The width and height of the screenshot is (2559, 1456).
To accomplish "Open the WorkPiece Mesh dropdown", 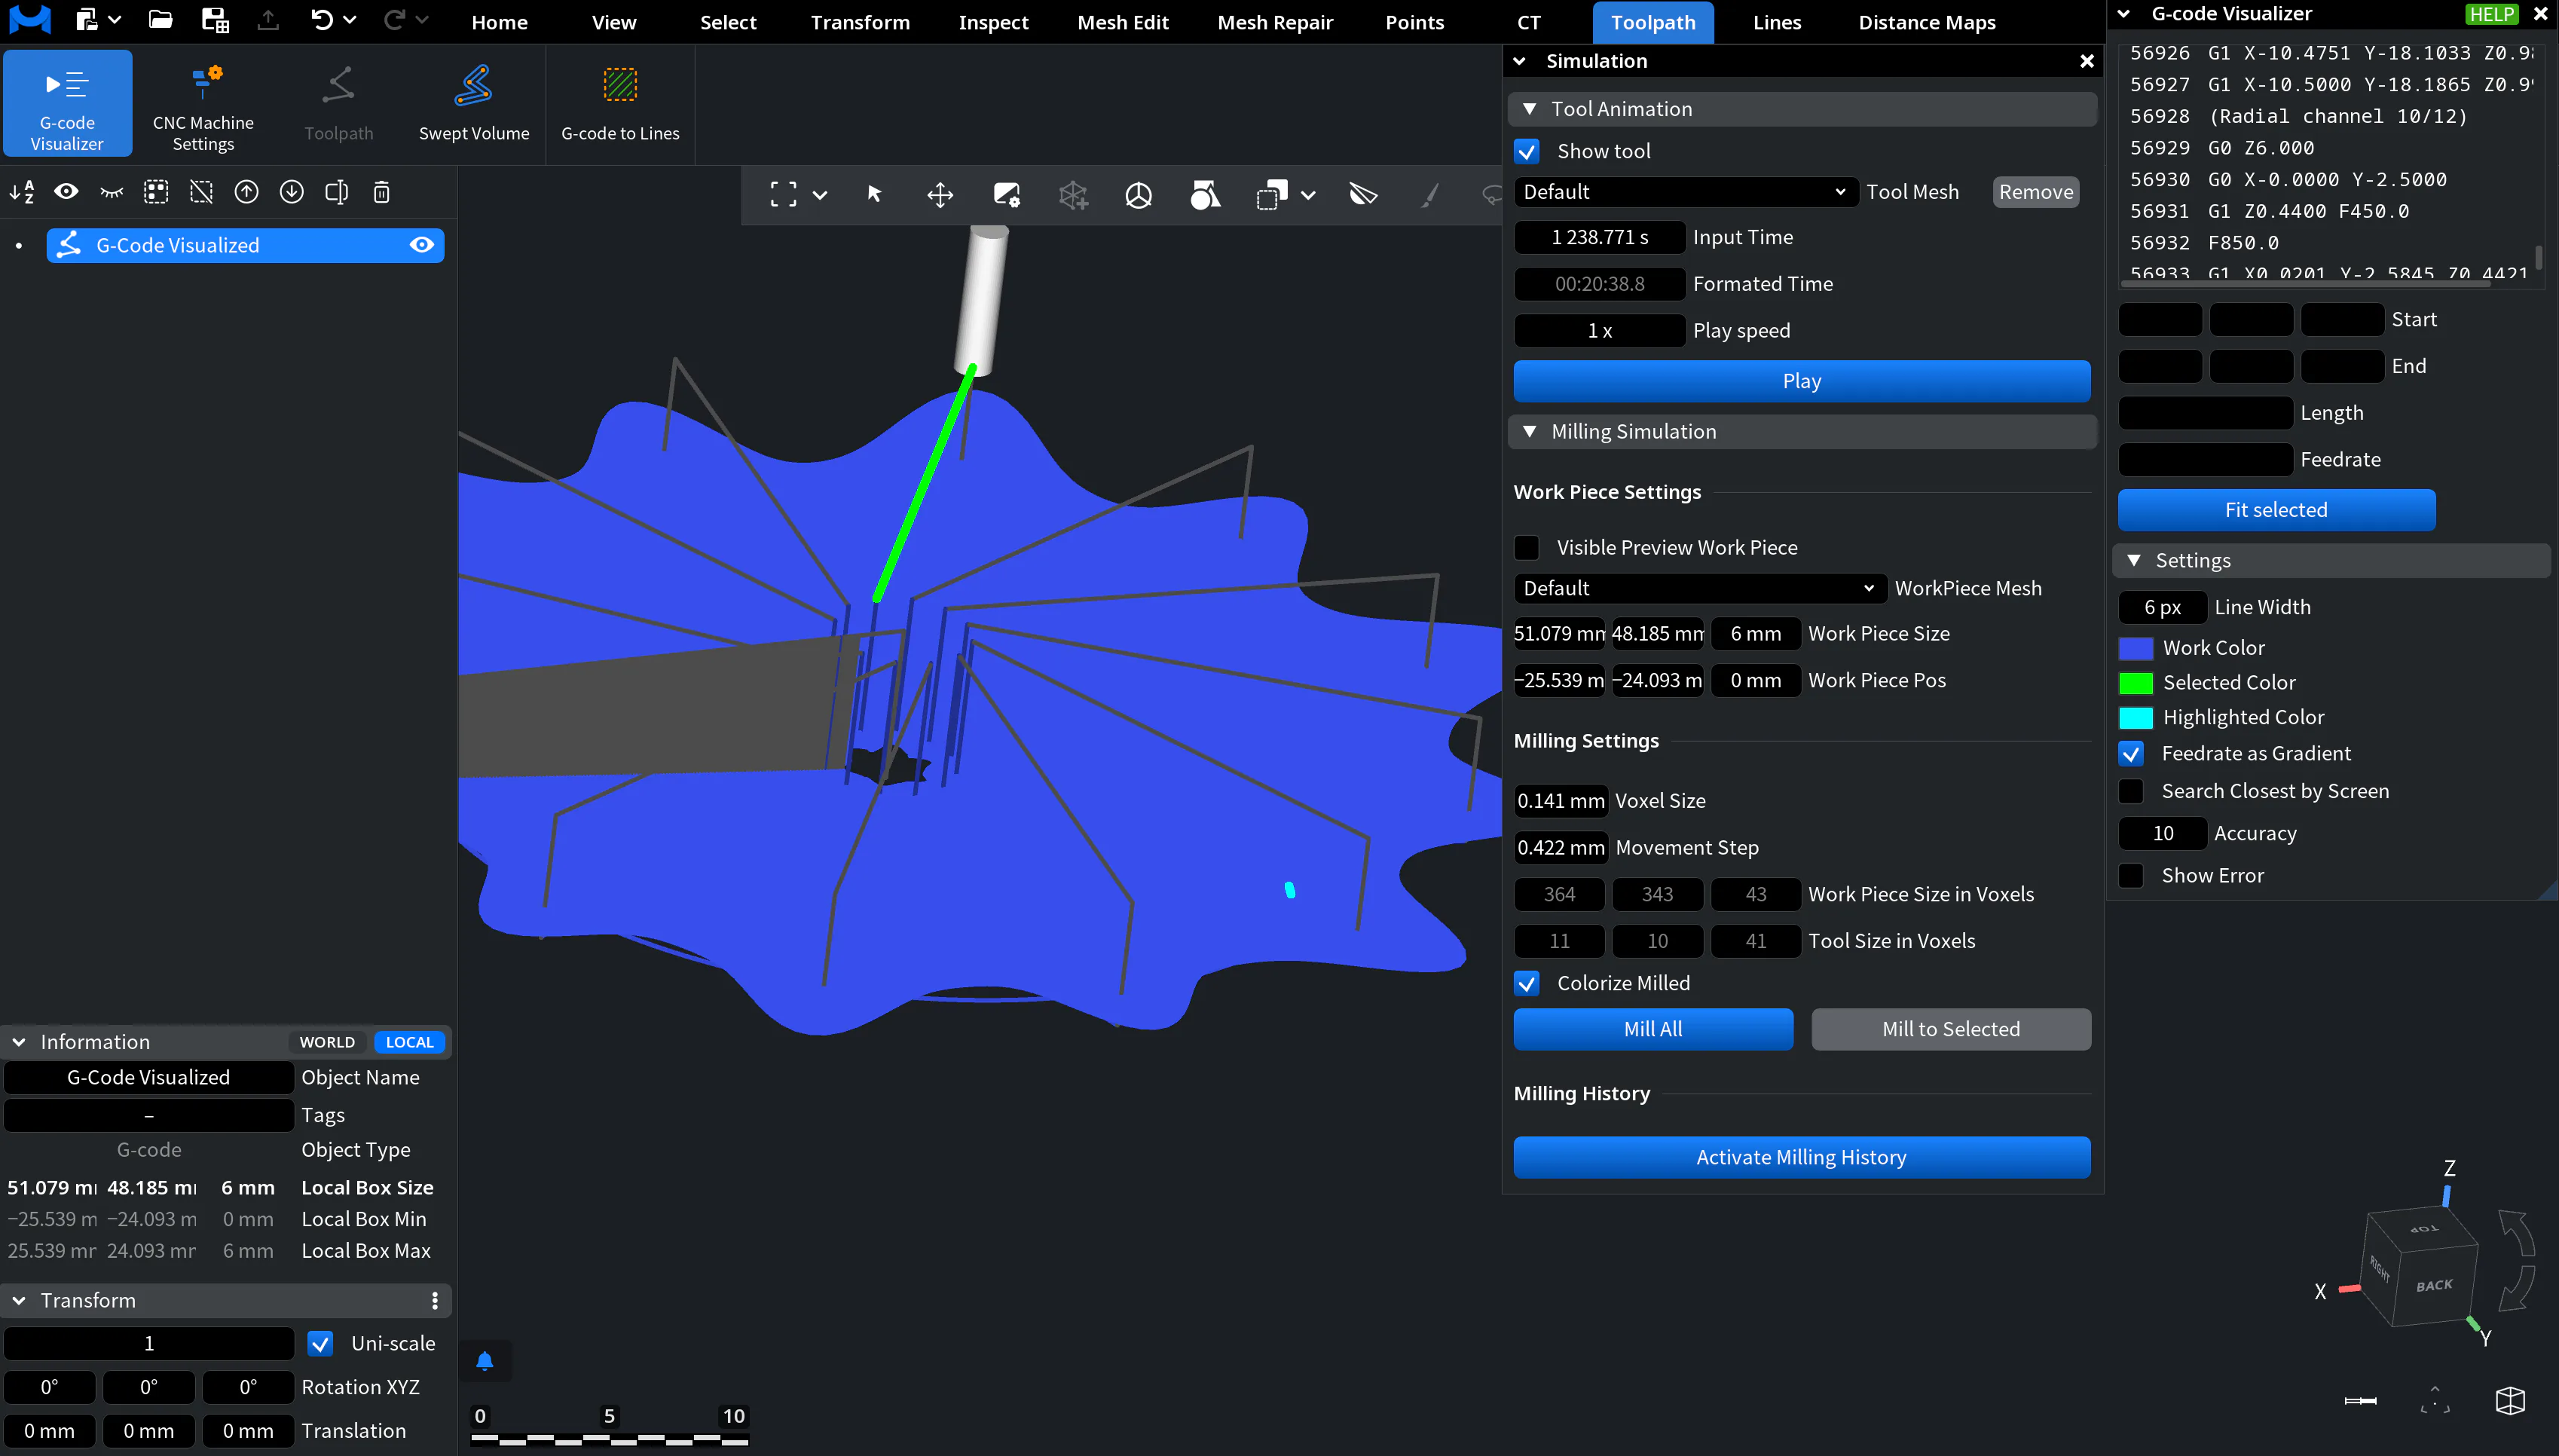I will click(x=1699, y=588).
